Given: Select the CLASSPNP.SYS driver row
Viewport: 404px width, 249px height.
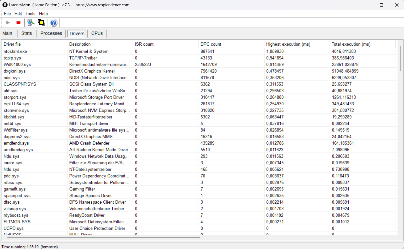Looking at the screenshot, I should [199, 84].
